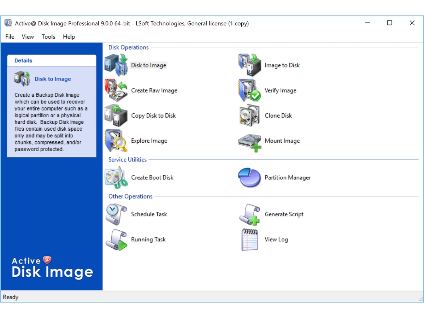This screenshot has height=318, width=424.
Task: Click the Verify Image icon with green checkmark
Action: [x=250, y=90]
